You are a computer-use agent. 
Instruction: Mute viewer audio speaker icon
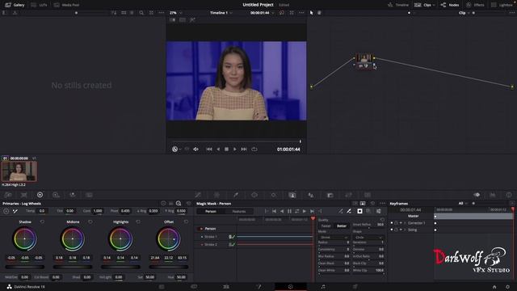tap(195, 149)
